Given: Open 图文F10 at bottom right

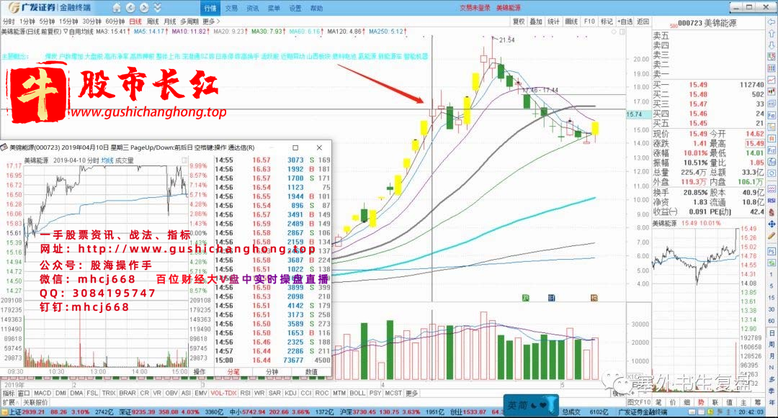Looking at the screenshot, I should tap(638, 402).
